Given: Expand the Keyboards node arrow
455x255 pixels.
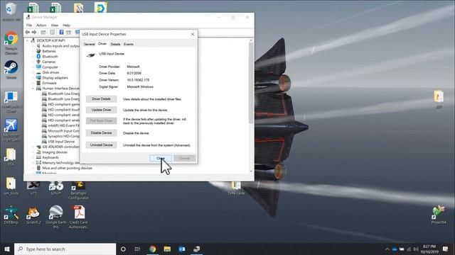Looking at the screenshot, I should point(33,157).
